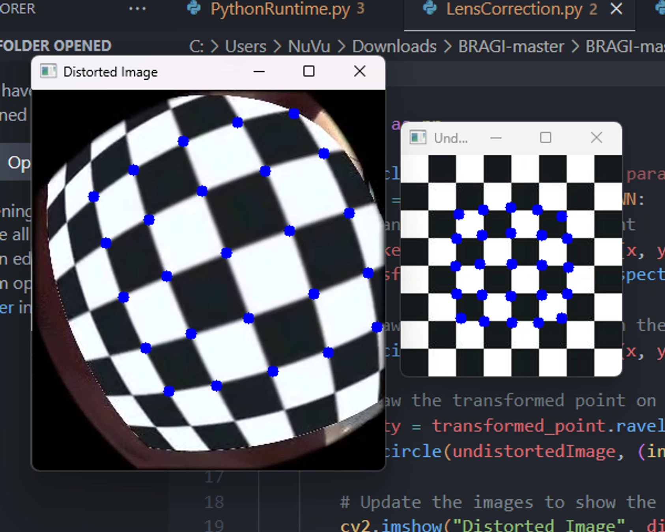Click the OpenCV icon in Distorted Image titlebar

[49, 71]
